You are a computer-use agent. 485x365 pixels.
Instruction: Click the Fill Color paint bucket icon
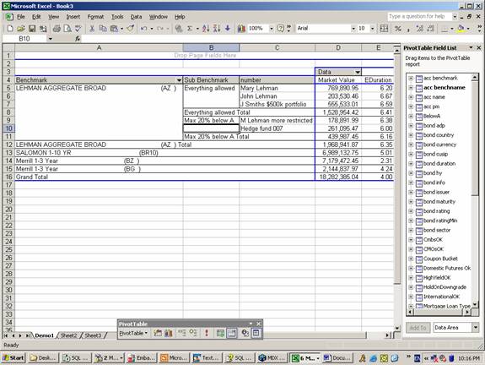click(461, 29)
